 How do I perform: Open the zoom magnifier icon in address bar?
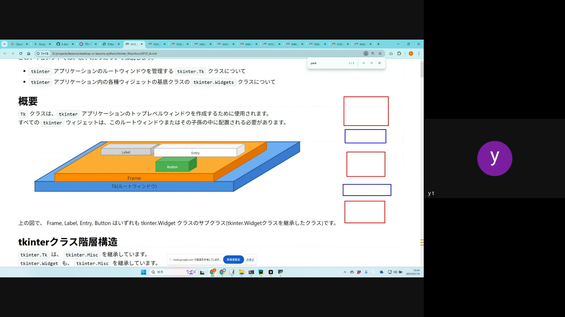(x=373, y=53)
